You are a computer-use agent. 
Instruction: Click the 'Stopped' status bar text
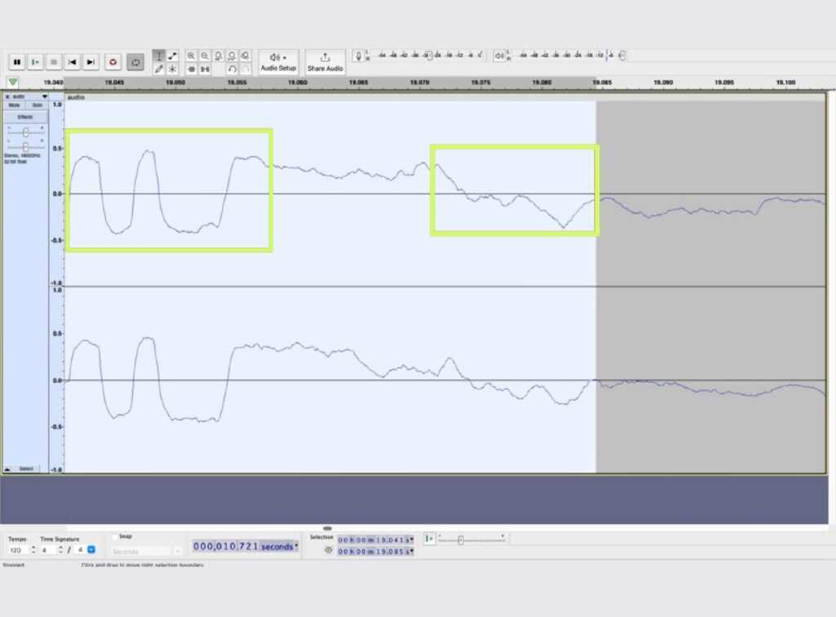pyautogui.click(x=13, y=564)
